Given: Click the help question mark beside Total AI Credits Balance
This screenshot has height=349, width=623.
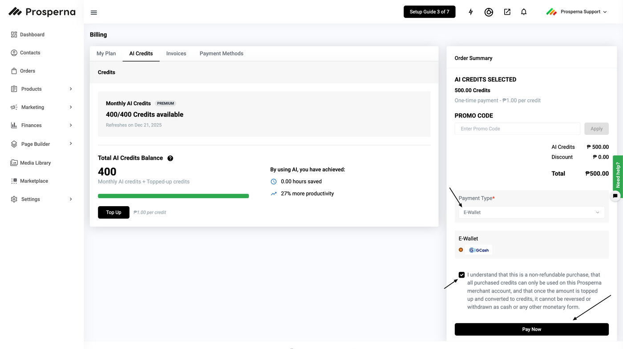Looking at the screenshot, I should tap(170, 158).
